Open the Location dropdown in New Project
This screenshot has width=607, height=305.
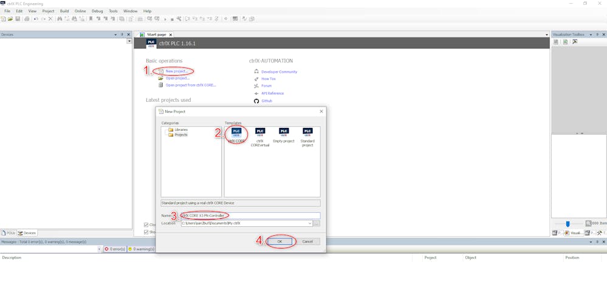310,223
